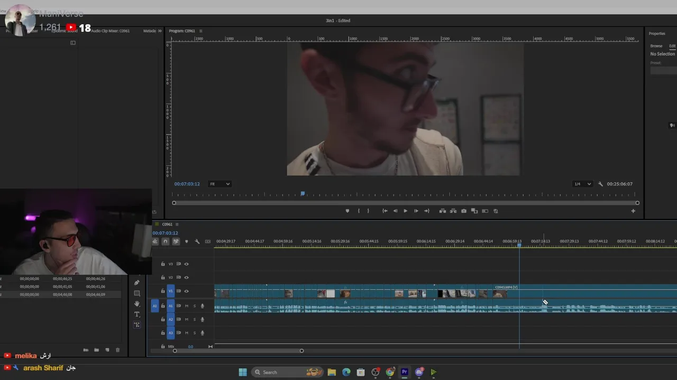Viewport: 677px width, 380px height.
Task: Solo the A1 track
Action: coord(194,306)
